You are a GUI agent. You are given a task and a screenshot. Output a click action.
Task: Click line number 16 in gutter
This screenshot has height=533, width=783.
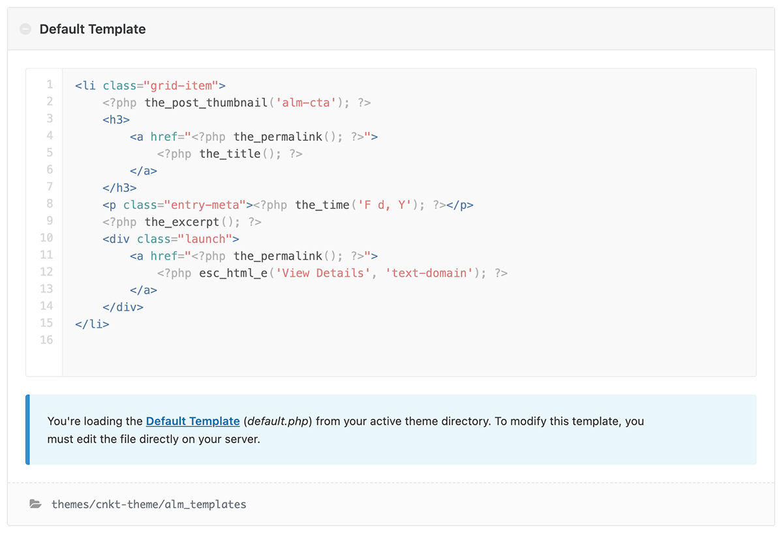(46, 340)
